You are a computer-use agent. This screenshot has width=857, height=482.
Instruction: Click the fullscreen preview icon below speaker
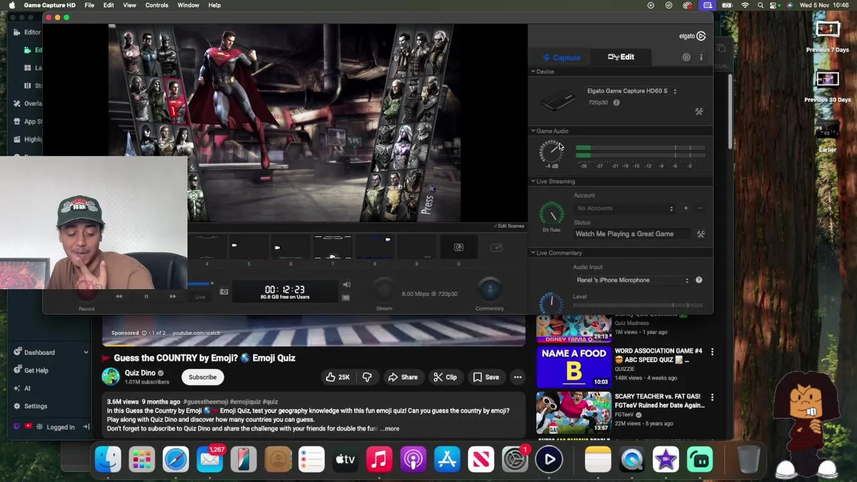[345, 297]
